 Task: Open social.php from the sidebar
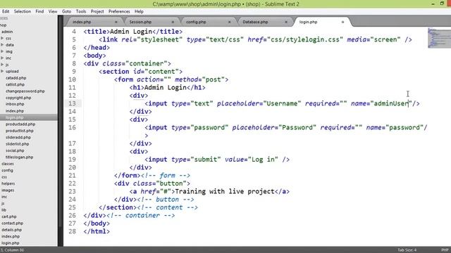(x=15, y=150)
